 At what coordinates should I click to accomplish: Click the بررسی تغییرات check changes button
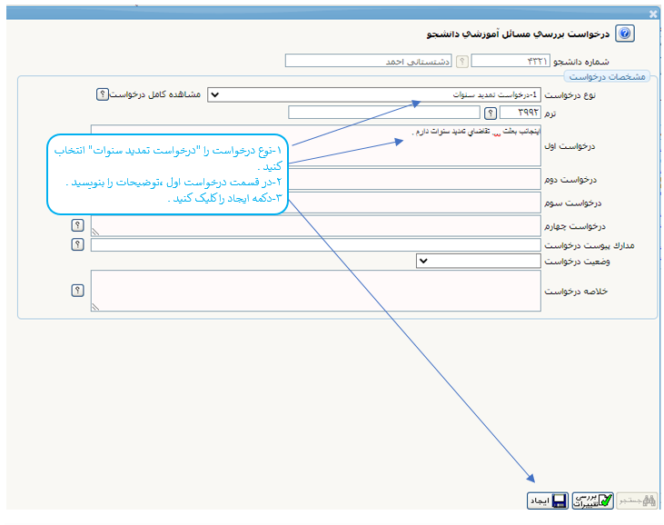592,500
